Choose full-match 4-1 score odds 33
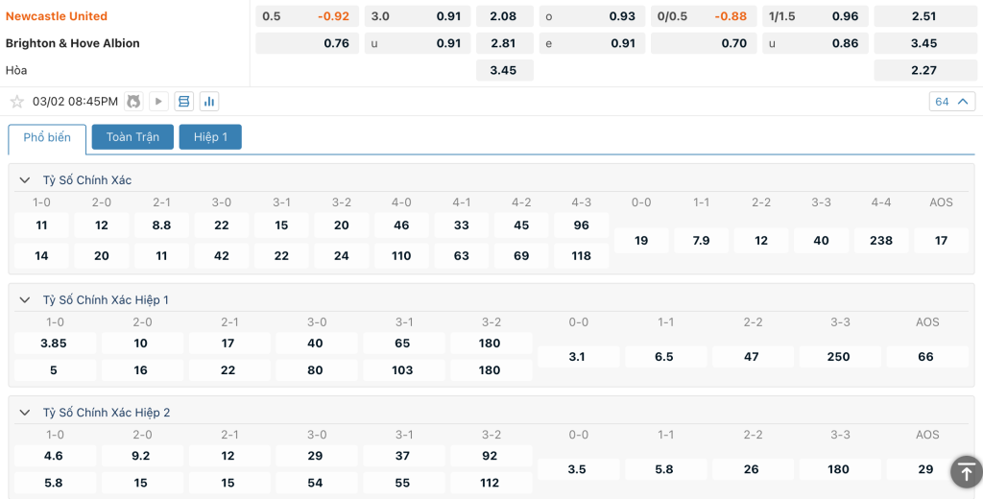The image size is (983, 499). [x=462, y=226]
